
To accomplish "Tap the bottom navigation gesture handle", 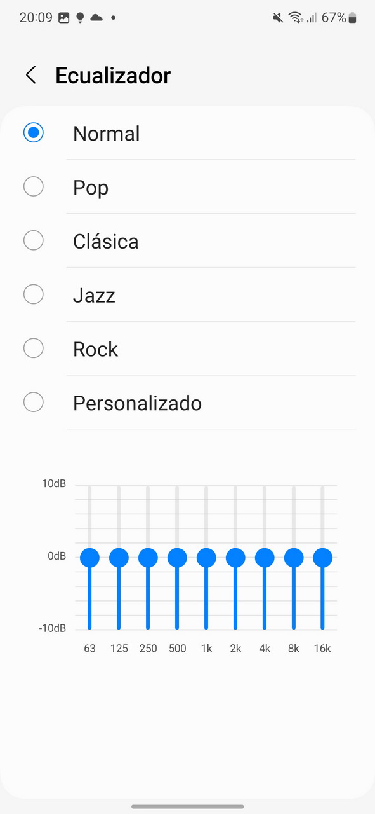I will 187,806.
